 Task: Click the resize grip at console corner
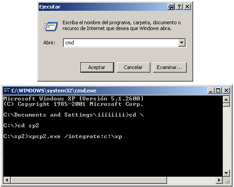click(226, 180)
